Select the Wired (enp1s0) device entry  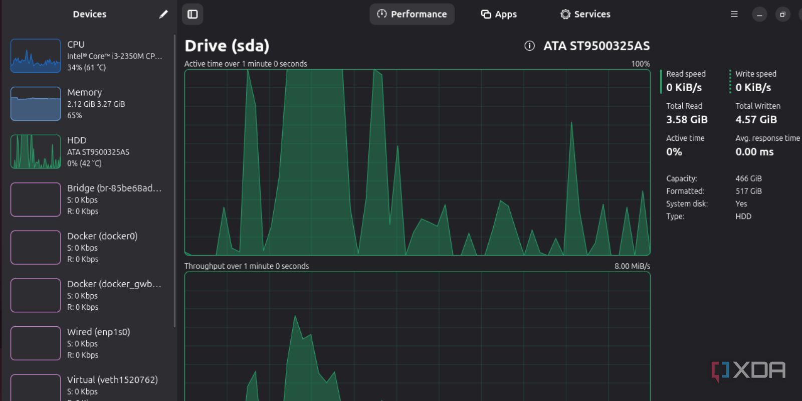90,343
